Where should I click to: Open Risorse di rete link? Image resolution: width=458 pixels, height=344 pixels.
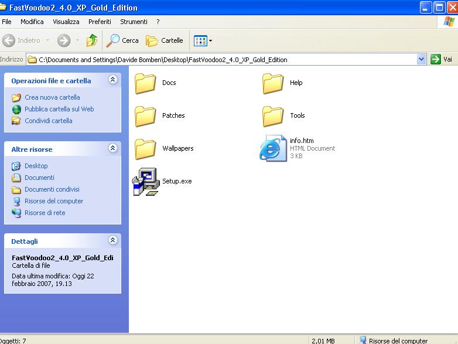click(45, 213)
